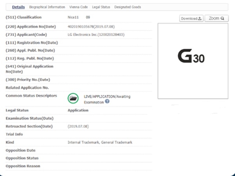This screenshot has width=235, height=176.
Task: Click the Trial Info label
Action: coord(14,135)
